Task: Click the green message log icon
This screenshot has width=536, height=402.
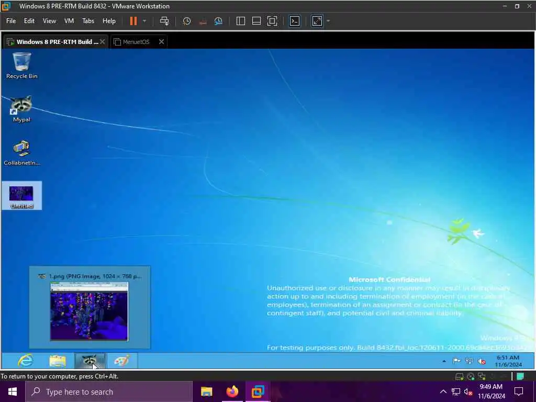Action: point(520,376)
